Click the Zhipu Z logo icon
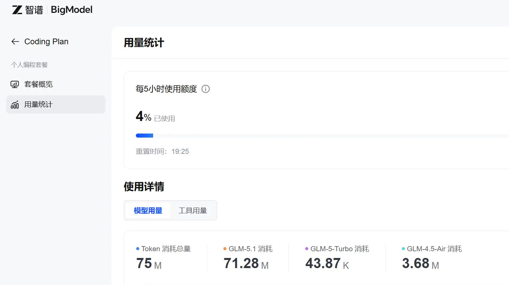 click(x=17, y=10)
